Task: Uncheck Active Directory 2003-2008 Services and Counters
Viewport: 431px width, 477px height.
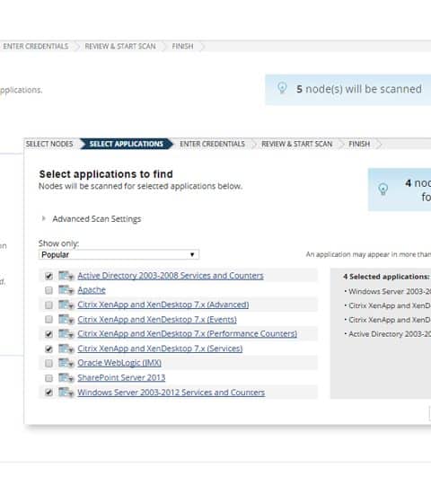Action: (48, 276)
